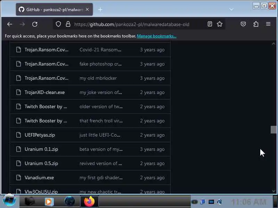This screenshot has width=278, height=208.
Task: Open the globe browser taskbar icon
Action: (x=69, y=201)
